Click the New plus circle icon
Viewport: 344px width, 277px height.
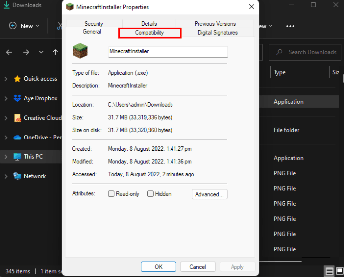13,26
